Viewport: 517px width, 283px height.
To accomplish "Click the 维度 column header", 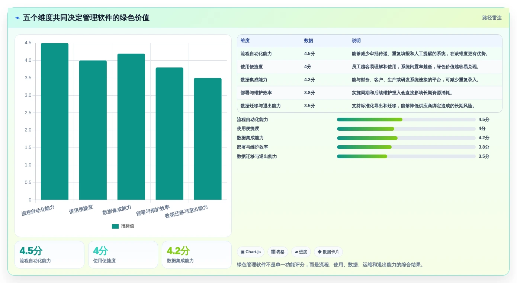I will tap(245, 41).
